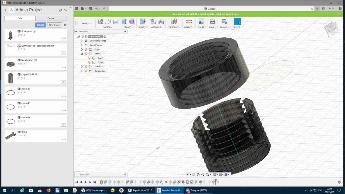Toggle Sketches folder visibility bulb
This screenshot has height=194, width=345.
pyautogui.click(x=86, y=67)
